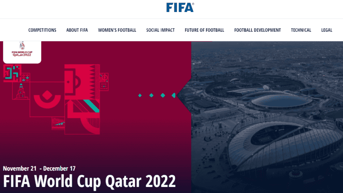The width and height of the screenshot is (343, 193).
Task: Open the FIFA World Cup Qatar 2022 headline
Action: [x=89, y=181]
